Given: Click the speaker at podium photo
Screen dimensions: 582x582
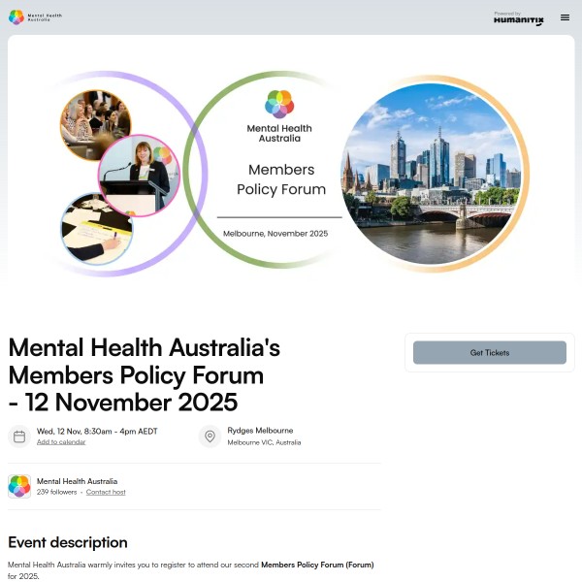Looking at the screenshot, I should click(x=139, y=176).
